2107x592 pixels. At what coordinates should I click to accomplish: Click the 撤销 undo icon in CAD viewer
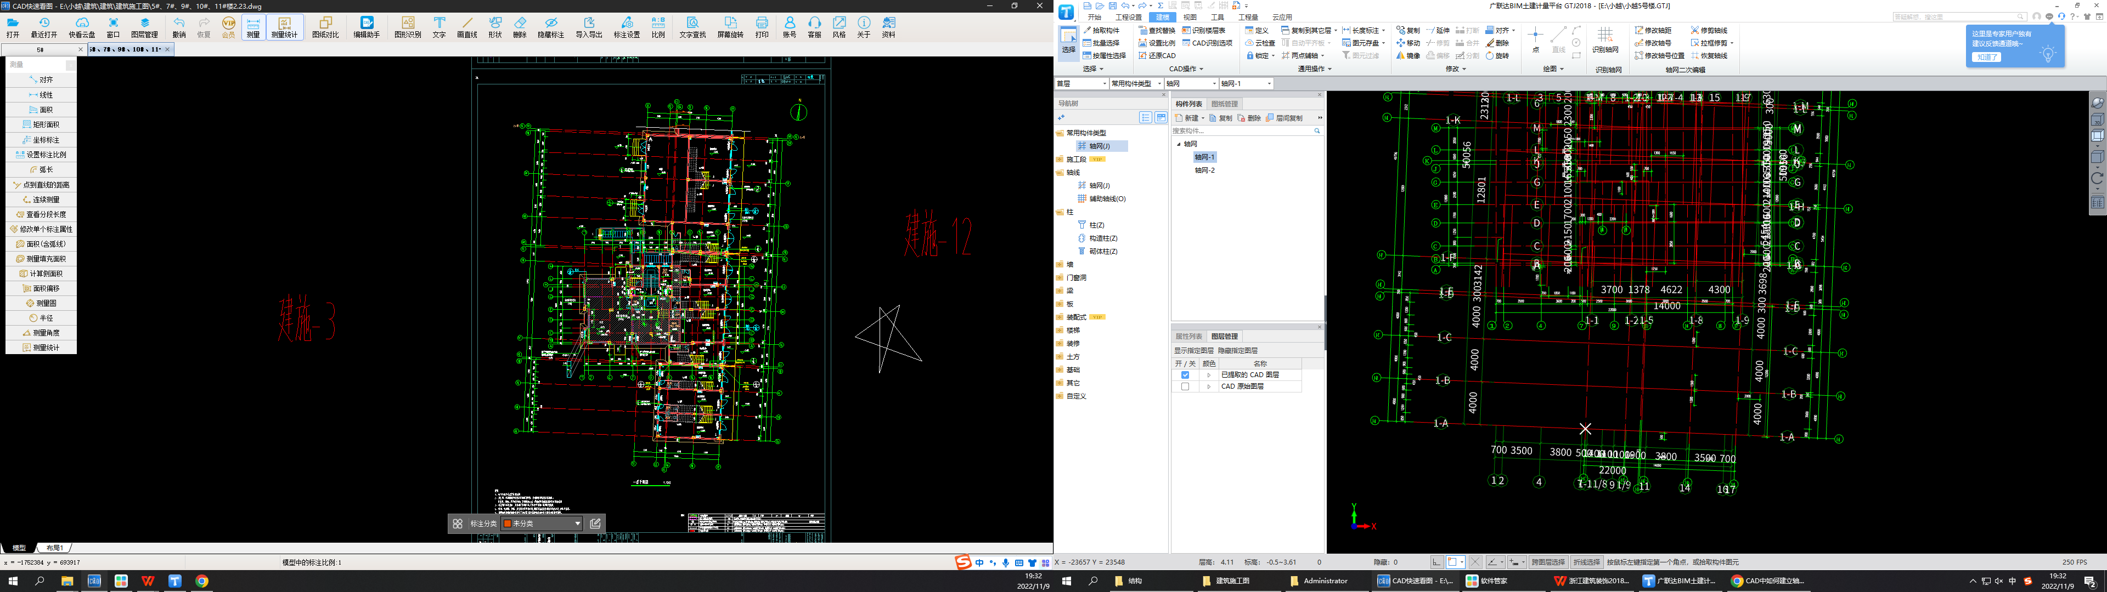(x=179, y=27)
